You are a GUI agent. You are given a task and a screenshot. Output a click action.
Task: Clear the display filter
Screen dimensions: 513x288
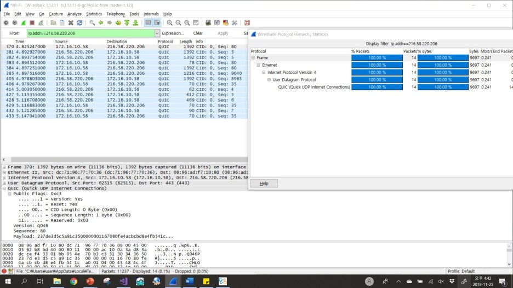click(x=198, y=33)
